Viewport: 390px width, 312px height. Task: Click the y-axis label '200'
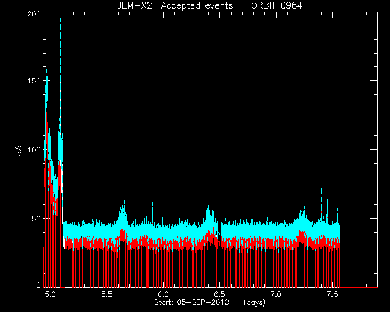tap(34, 14)
